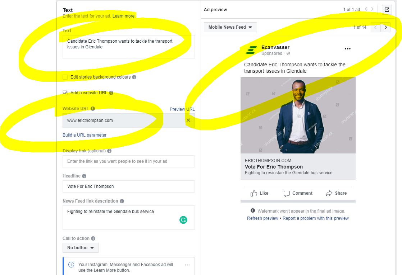Clear the Website URL field with X

[188, 120]
